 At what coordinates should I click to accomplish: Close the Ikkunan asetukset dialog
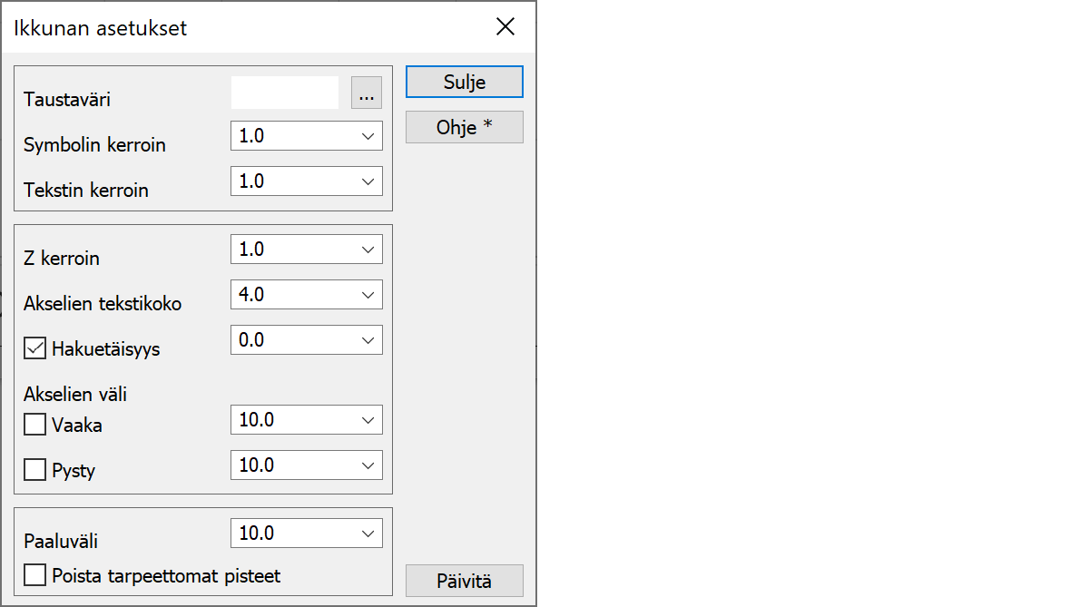[505, 27]
